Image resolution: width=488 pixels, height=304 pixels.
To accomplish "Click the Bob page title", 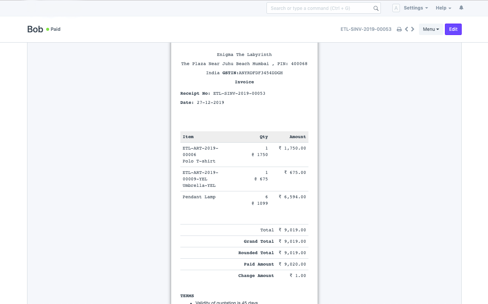I will tap(35, 29).
